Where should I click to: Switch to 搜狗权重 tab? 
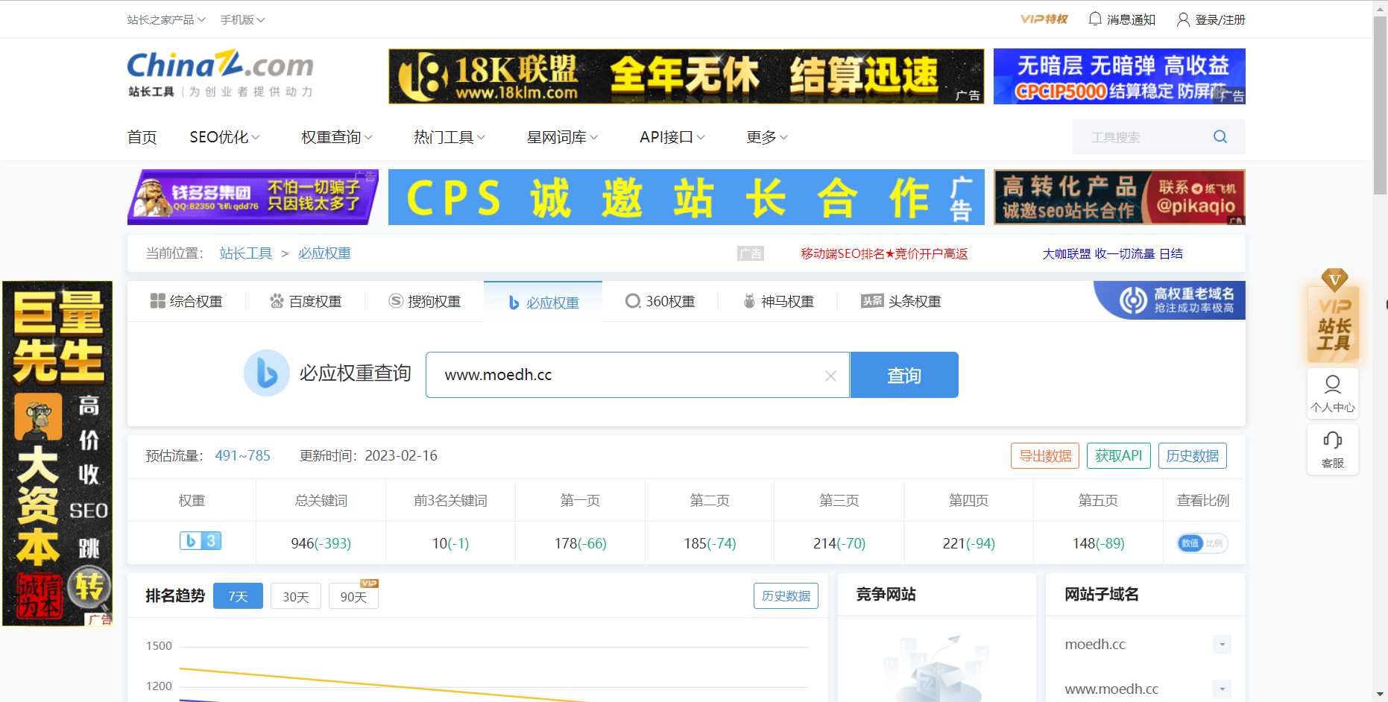coord(425,301)
